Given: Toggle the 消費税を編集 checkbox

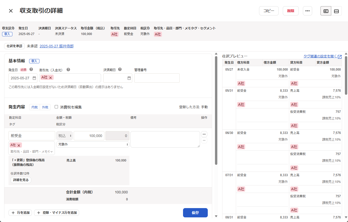Looking at the screenshot, I should (x=56, y=107).
